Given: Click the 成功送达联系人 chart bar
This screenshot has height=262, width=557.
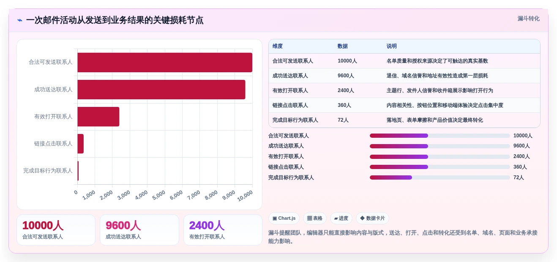Looking at the screenshot, I should tap(161, 90).
